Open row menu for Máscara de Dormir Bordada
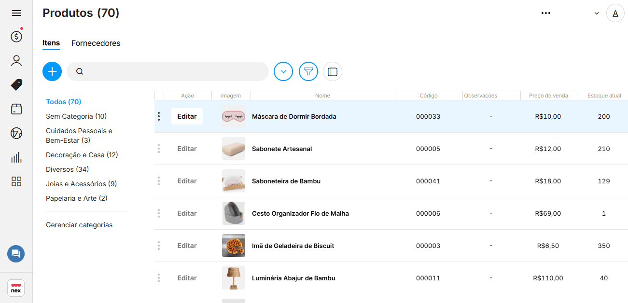 159,116
